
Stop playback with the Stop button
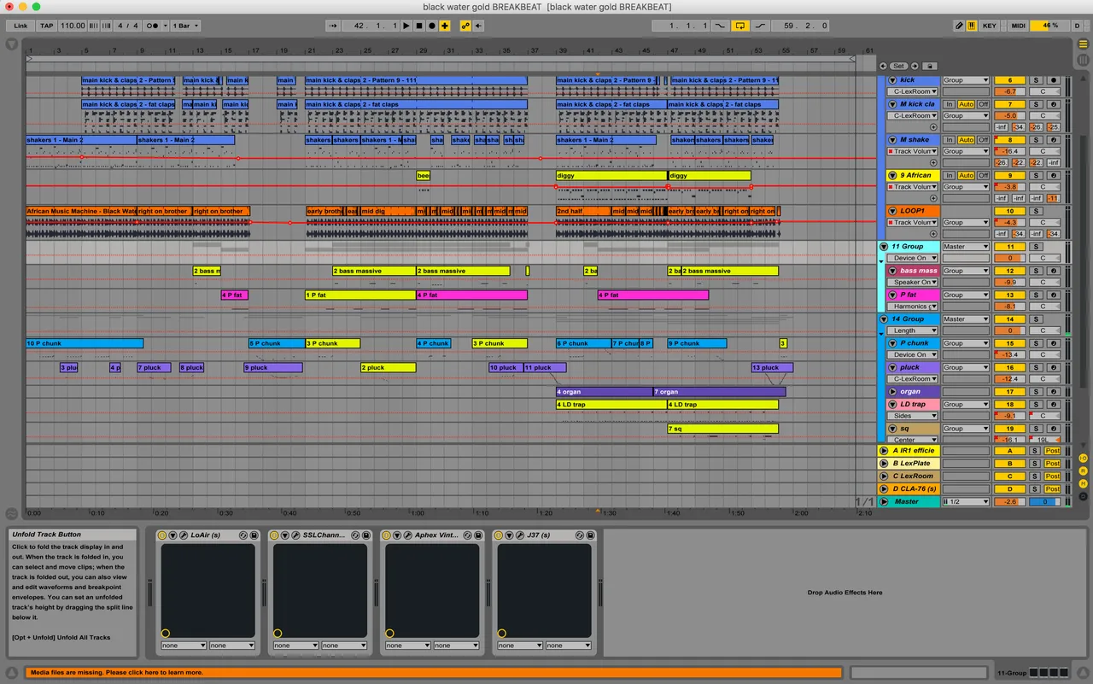(x=419, y=26)
